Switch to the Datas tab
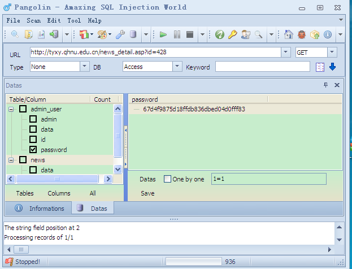This screenshot has height=269, width=352. coord(93,209)
